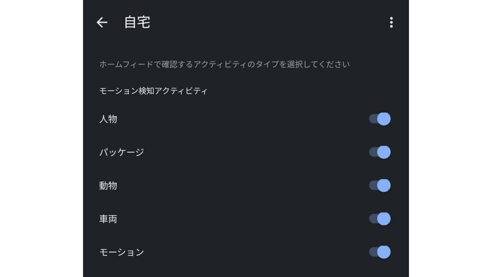The width and height of the screenshot is (492, 277).
Task: Disable the モーション toggle switch
Action: click(x=380, y=252)
